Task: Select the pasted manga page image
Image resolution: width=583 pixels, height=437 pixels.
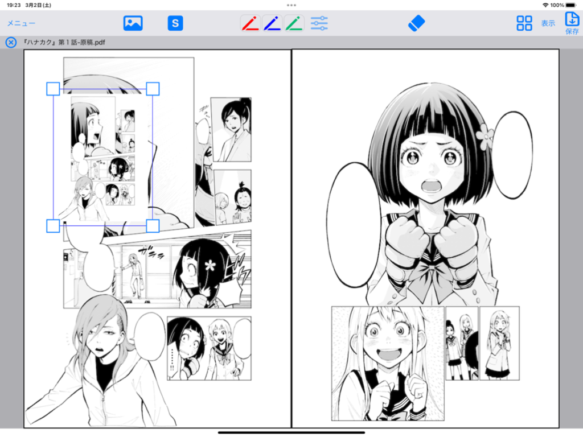Action: [103, 157]
